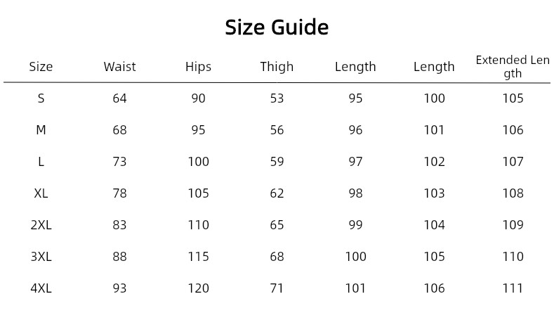Screen dimensions: 554x313
Task: Click the Waist column header
Action: click(x=119, y=67)
